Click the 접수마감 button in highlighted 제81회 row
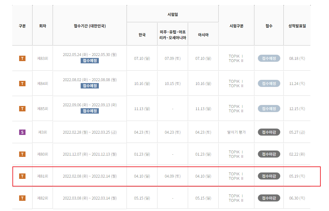 (269, 176)
